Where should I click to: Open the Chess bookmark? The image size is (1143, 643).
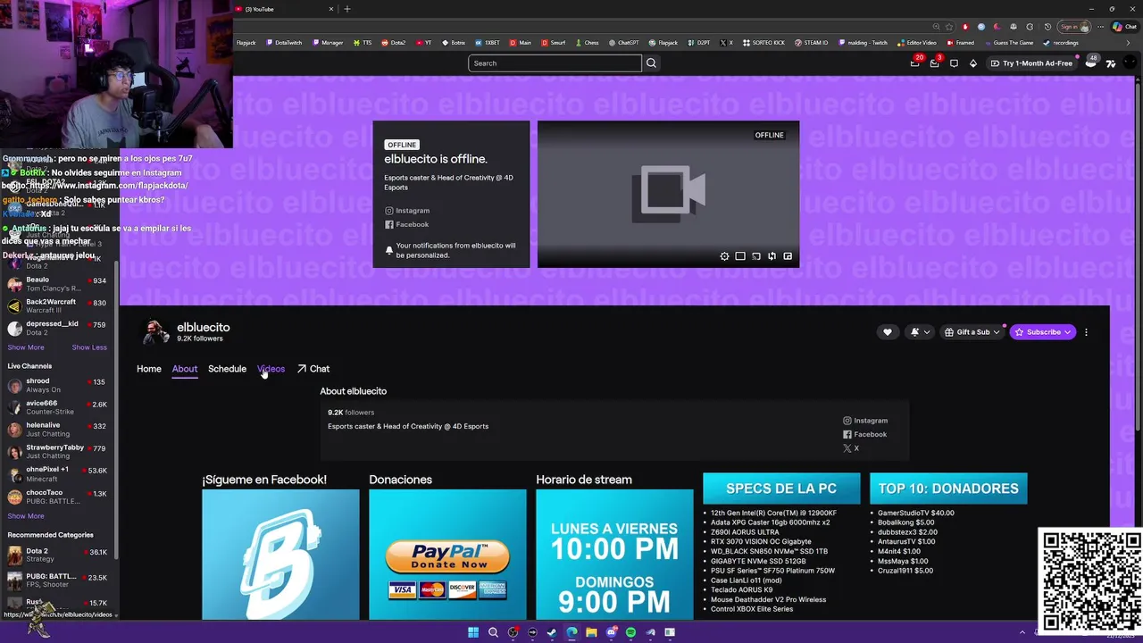pos(588,43)
